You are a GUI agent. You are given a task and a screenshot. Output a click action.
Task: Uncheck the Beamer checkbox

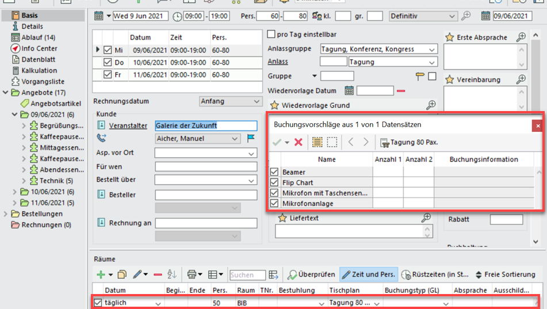(274, 172)
